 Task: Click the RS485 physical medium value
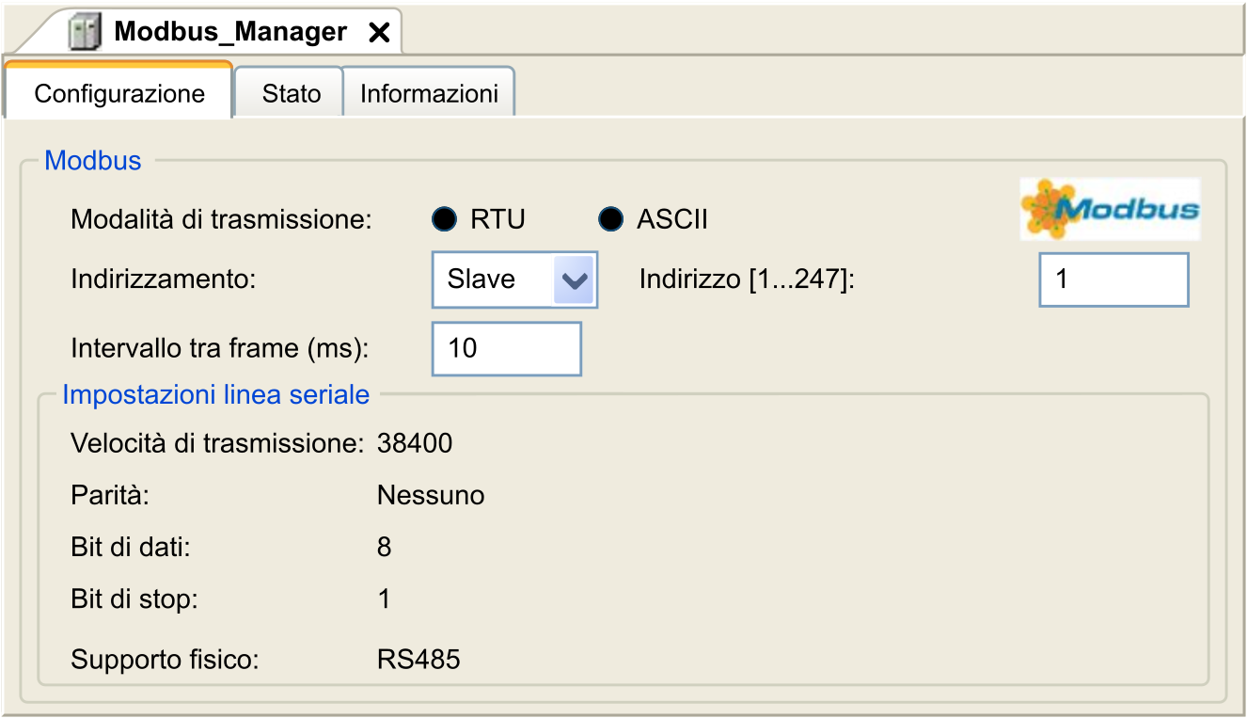[418, 659]
